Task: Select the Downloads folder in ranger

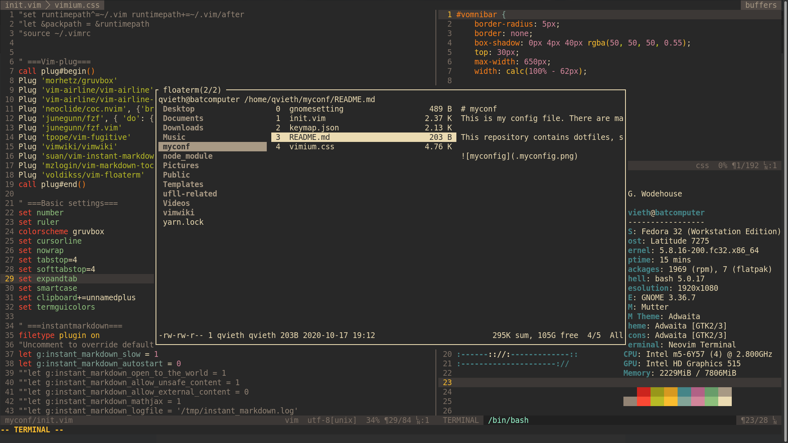Action: point(183,128)
